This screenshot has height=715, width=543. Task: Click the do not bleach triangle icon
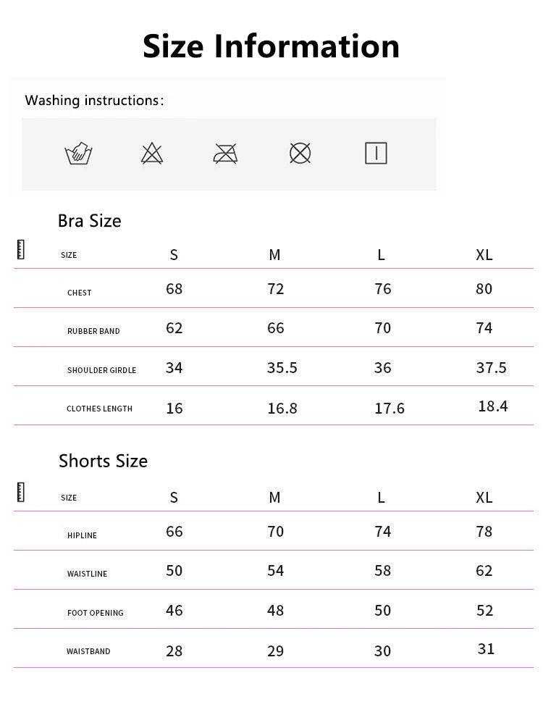(x=152, y=154)
